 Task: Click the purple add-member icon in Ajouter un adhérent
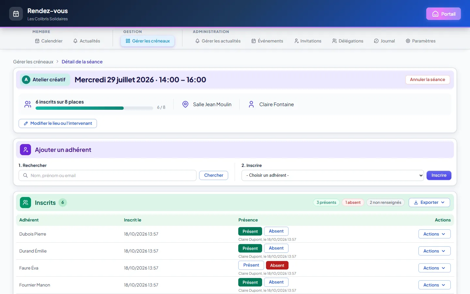coord(25,150)
